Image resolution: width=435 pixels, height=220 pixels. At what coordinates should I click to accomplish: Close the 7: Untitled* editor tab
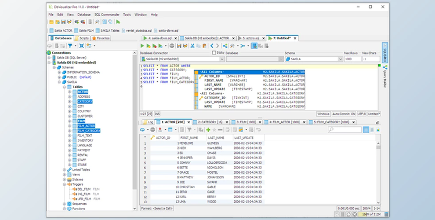pyautogui.click(x=295, y=38)
